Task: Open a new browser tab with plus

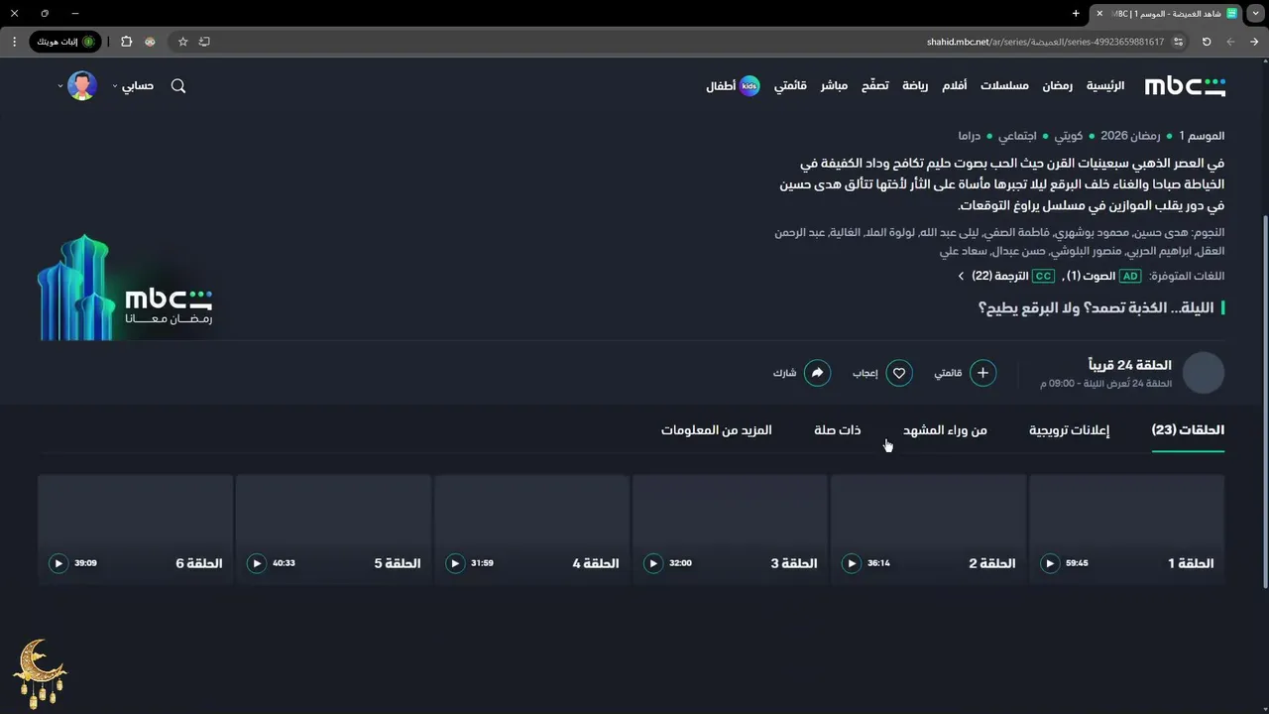Action: tap(1076, 13)
